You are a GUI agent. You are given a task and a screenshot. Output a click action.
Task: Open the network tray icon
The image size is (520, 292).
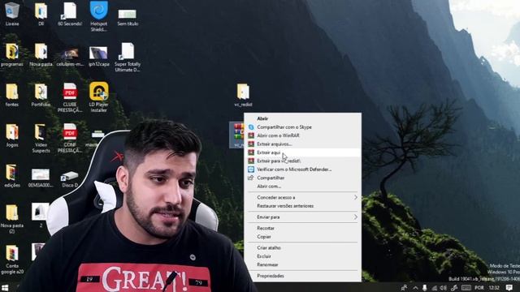434,288
